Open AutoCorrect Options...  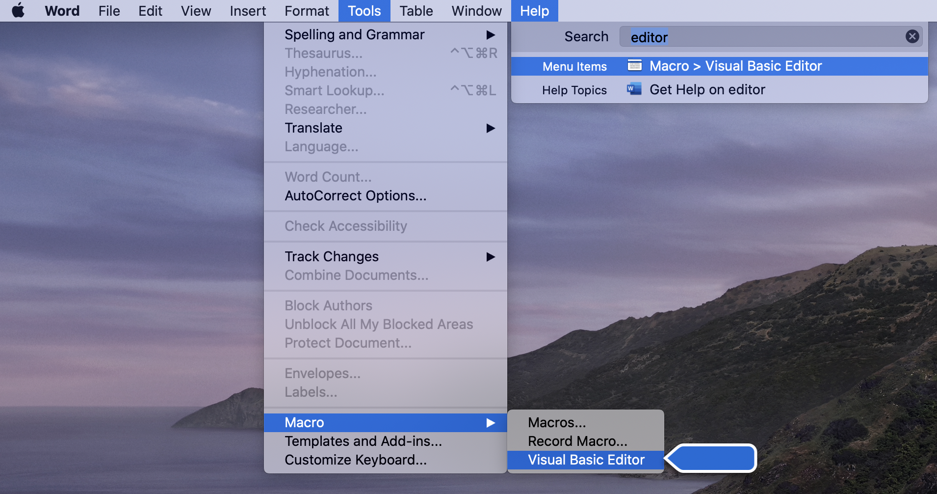(386, 196)
